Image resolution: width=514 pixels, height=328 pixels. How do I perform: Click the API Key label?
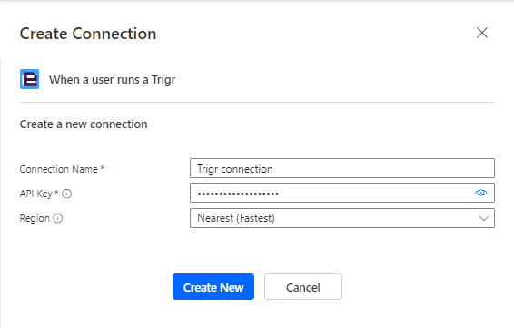click(36, 194)
